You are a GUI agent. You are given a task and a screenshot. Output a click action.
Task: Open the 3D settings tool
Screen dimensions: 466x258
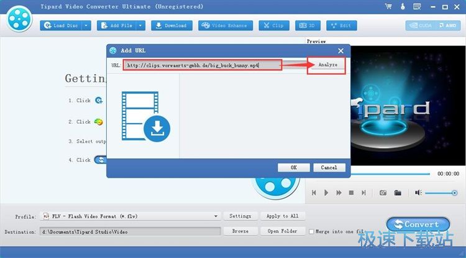click(x=308, y=25)
